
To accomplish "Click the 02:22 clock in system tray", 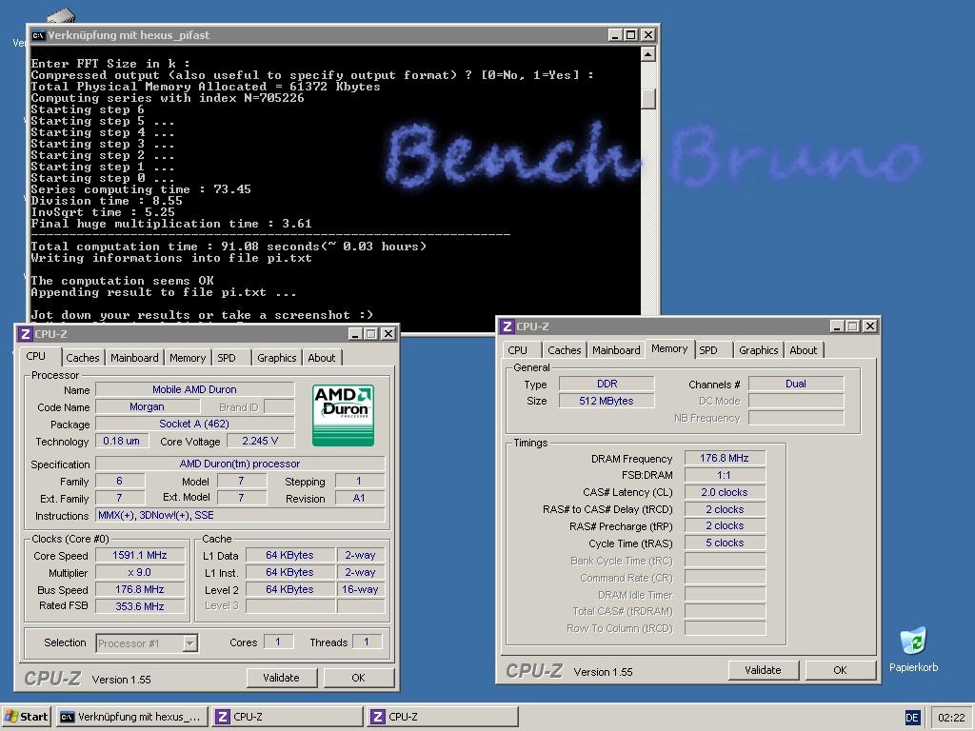I will [x=951, y=718].
